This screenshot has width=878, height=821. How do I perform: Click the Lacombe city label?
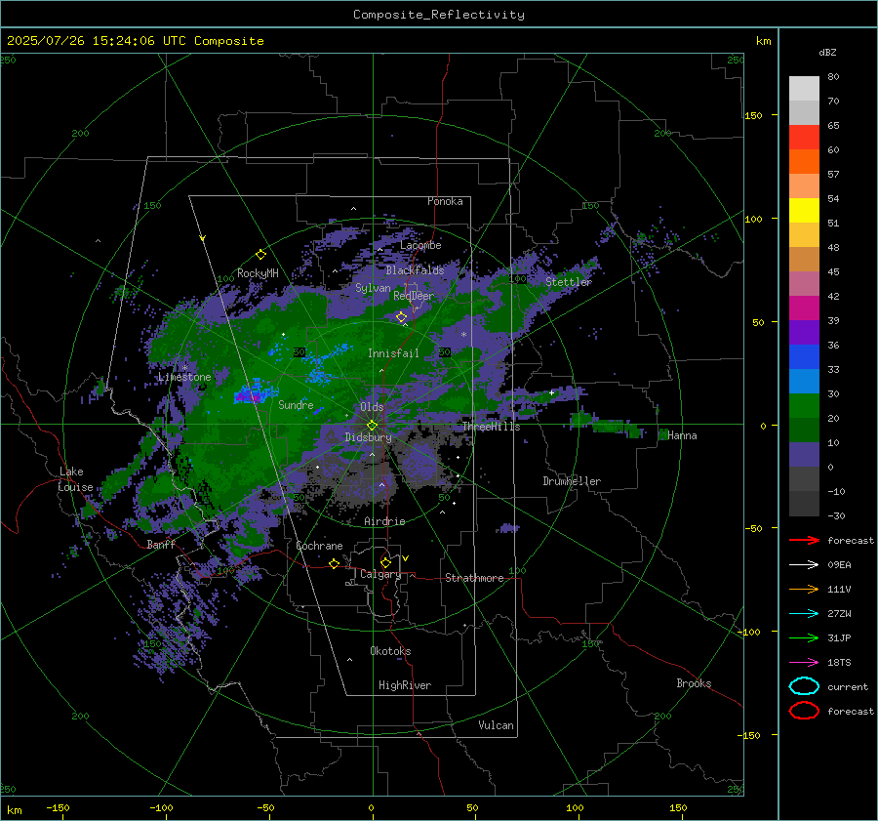[x=420, y=245]
